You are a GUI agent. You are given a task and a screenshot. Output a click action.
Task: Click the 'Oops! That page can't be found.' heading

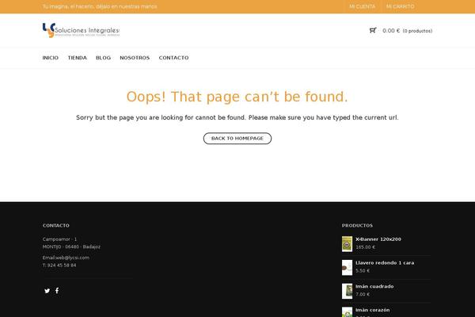point(237,97)
